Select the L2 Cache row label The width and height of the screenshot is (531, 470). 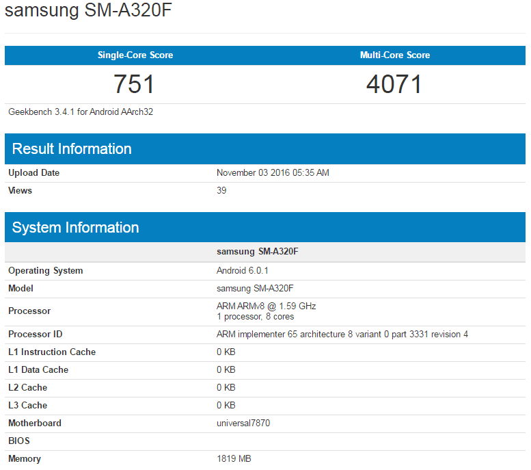point(28,388)
